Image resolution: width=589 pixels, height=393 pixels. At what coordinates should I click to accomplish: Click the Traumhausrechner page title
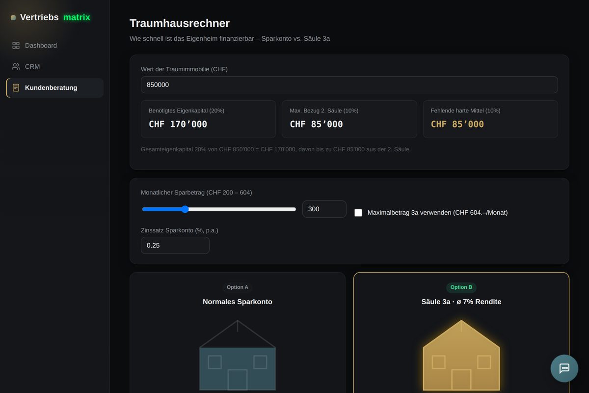point(180,23)
